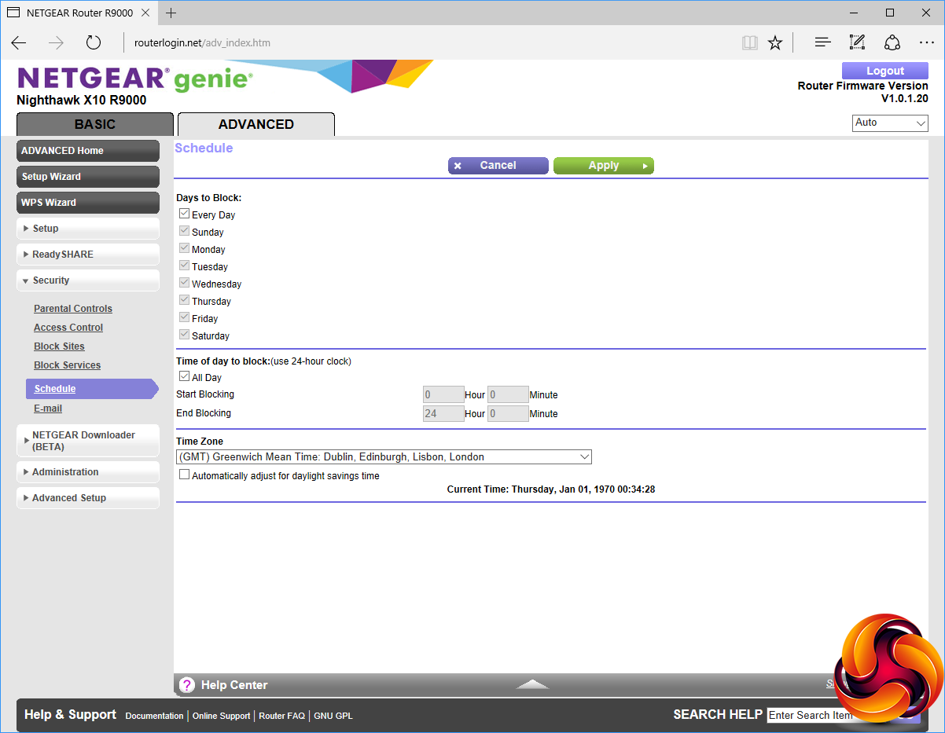
Task: Reload the page with the refresh icon
Action: click(94, 42)
